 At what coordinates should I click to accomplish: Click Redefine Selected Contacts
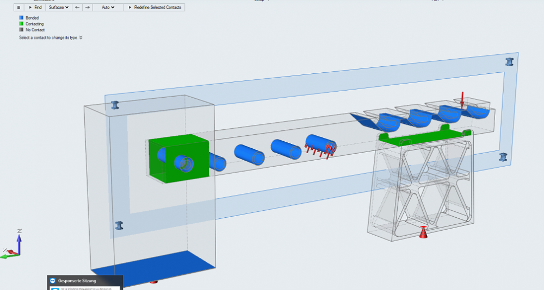[154, 7]
